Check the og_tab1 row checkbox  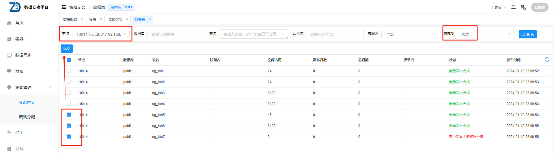[69, 71]
